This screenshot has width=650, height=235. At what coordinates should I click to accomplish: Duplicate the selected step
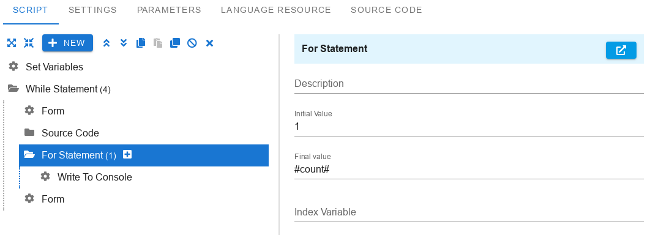pos(175,43)
